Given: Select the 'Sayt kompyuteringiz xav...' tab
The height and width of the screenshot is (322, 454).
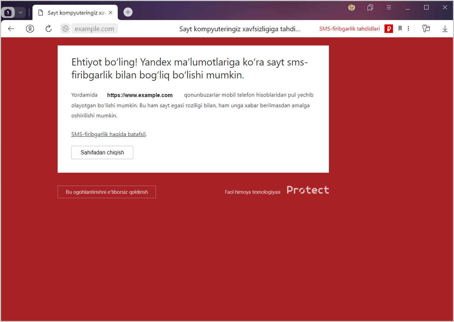Looking at the screenshot, I should 75,13.
